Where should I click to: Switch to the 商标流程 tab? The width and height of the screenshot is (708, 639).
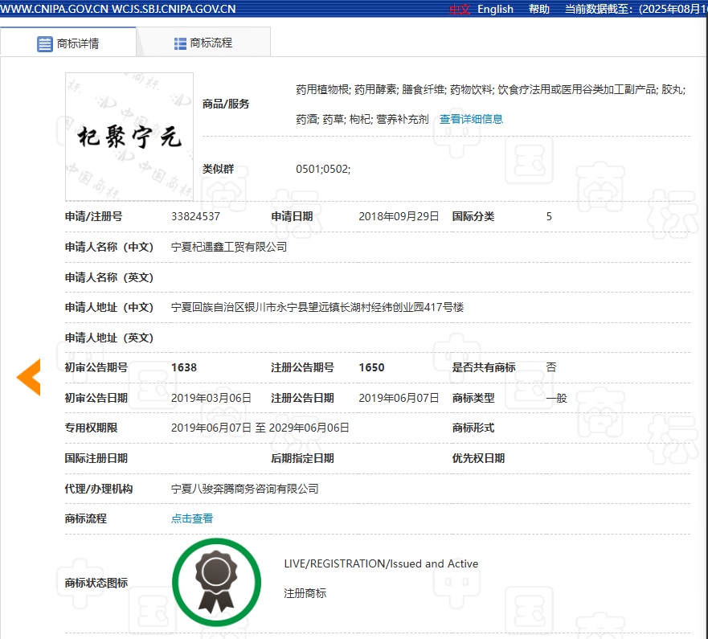tap(203, 43)
